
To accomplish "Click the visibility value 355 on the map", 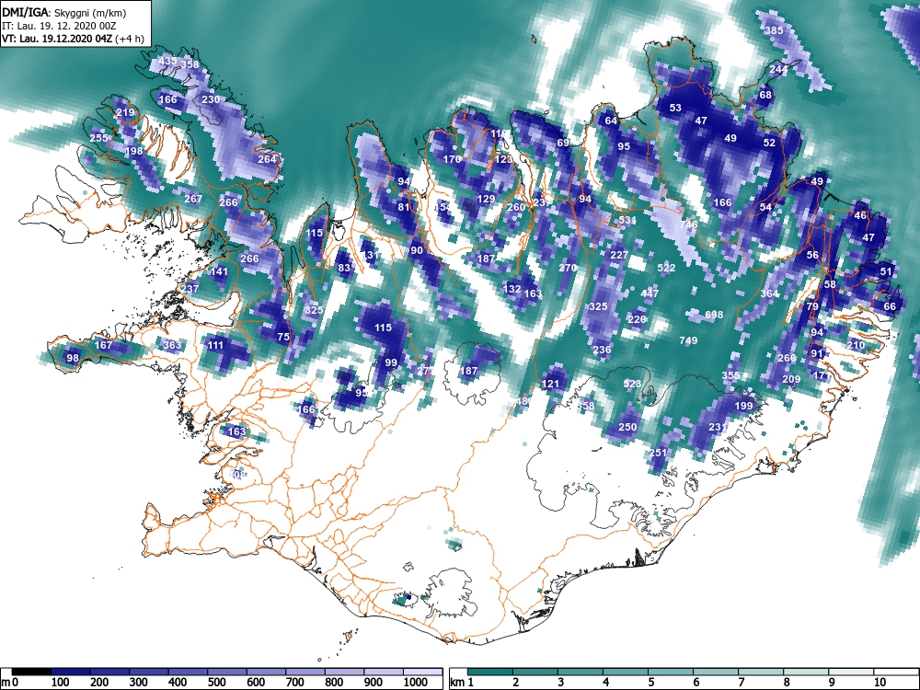I will (730, 375).
